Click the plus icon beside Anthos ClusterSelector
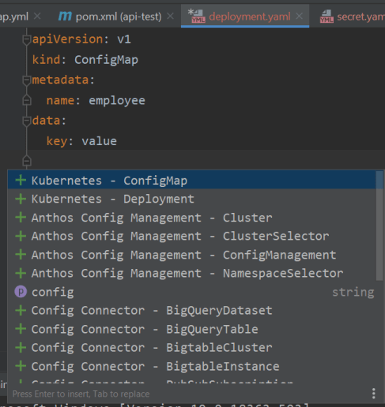The width and height of the screenshot is (385, 407). point(21,236)
